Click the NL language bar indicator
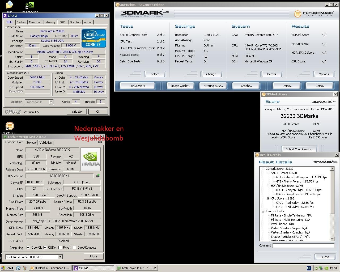The width and height of the screenshot is (340, 272). [x=309, y=268]
